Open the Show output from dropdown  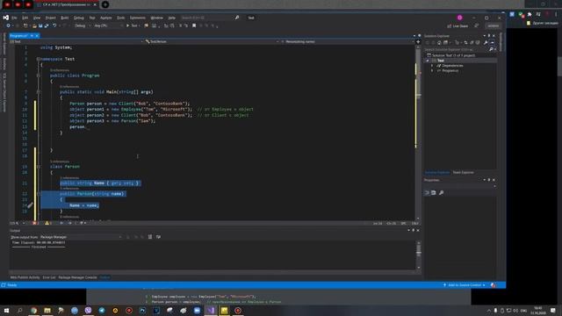point(81,237)
